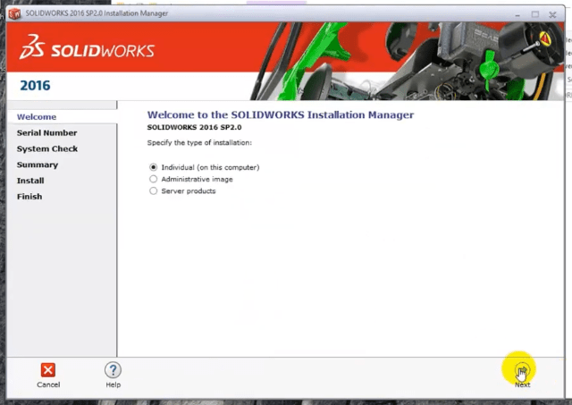Click 'Specify the type of installation:' text
The height and width of the screenshot is (405, 572).
199,143
